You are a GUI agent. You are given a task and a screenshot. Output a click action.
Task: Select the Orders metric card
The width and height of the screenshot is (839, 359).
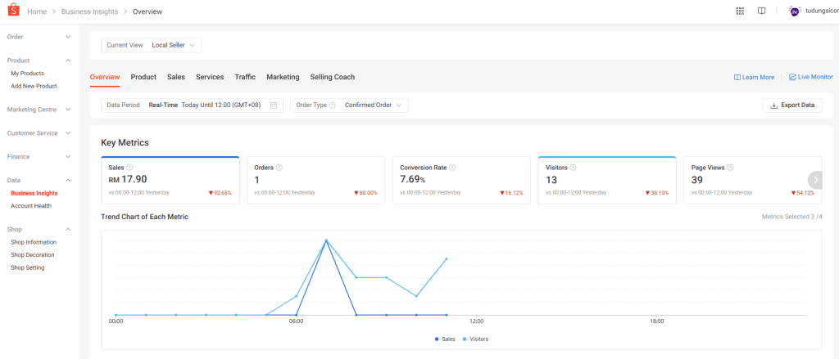pos(315,180)
